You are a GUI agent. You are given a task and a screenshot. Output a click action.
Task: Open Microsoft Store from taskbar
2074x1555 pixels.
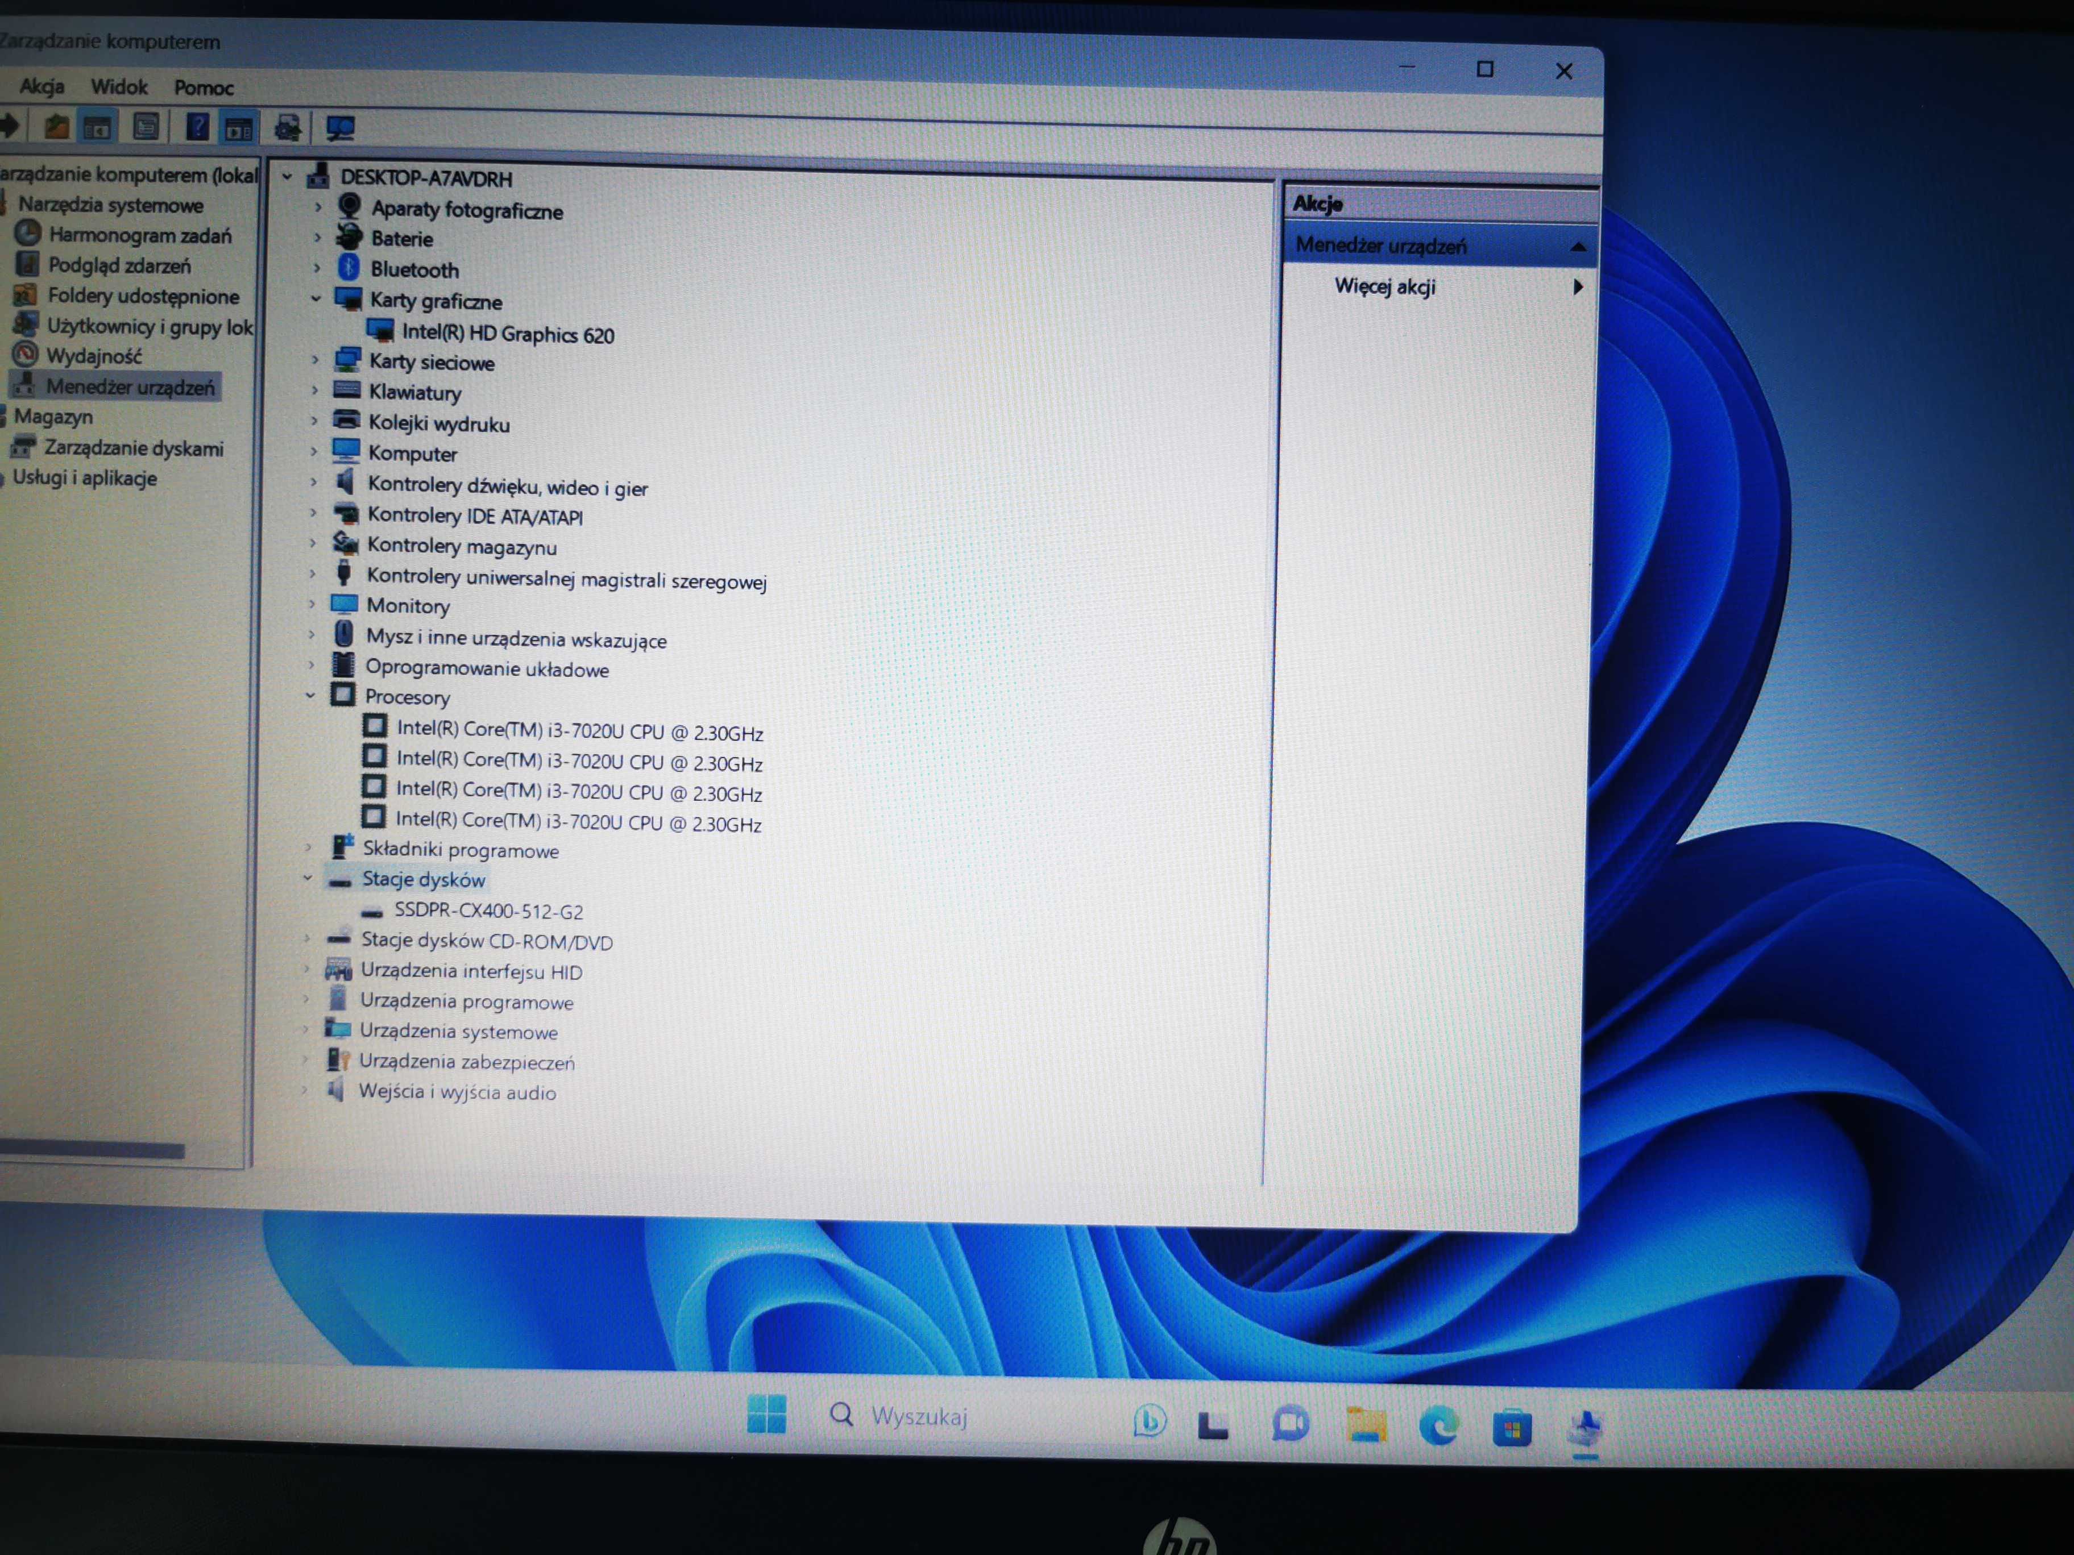pos(1511,1428)
